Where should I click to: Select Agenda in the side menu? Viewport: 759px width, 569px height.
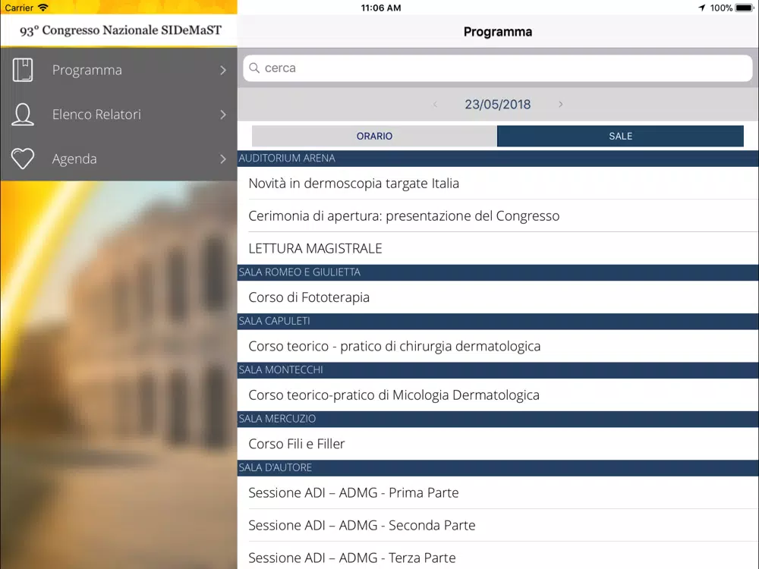[x=118, y=159]
